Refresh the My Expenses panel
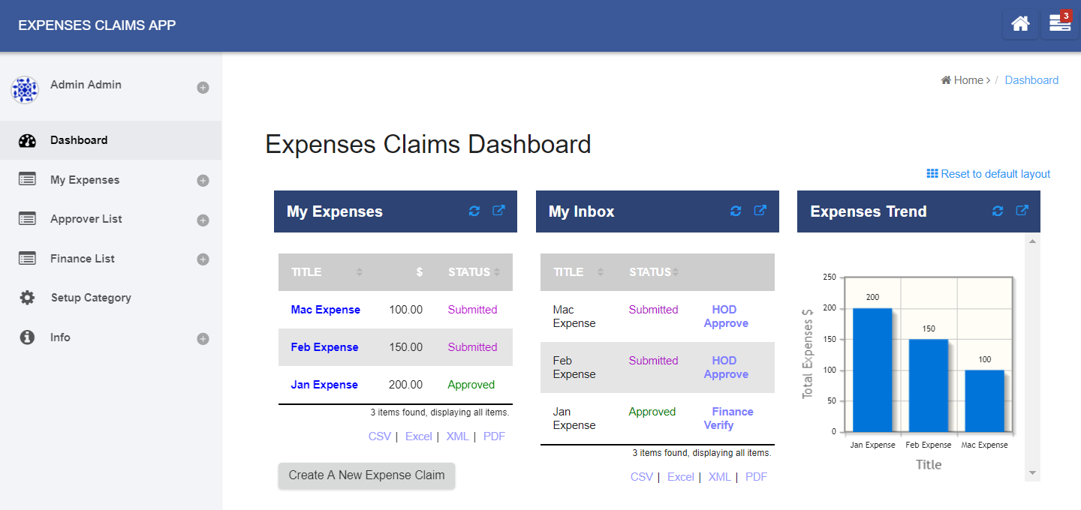Image resolution: width=1081 pixels, height=510 pixels. (474, 211)
